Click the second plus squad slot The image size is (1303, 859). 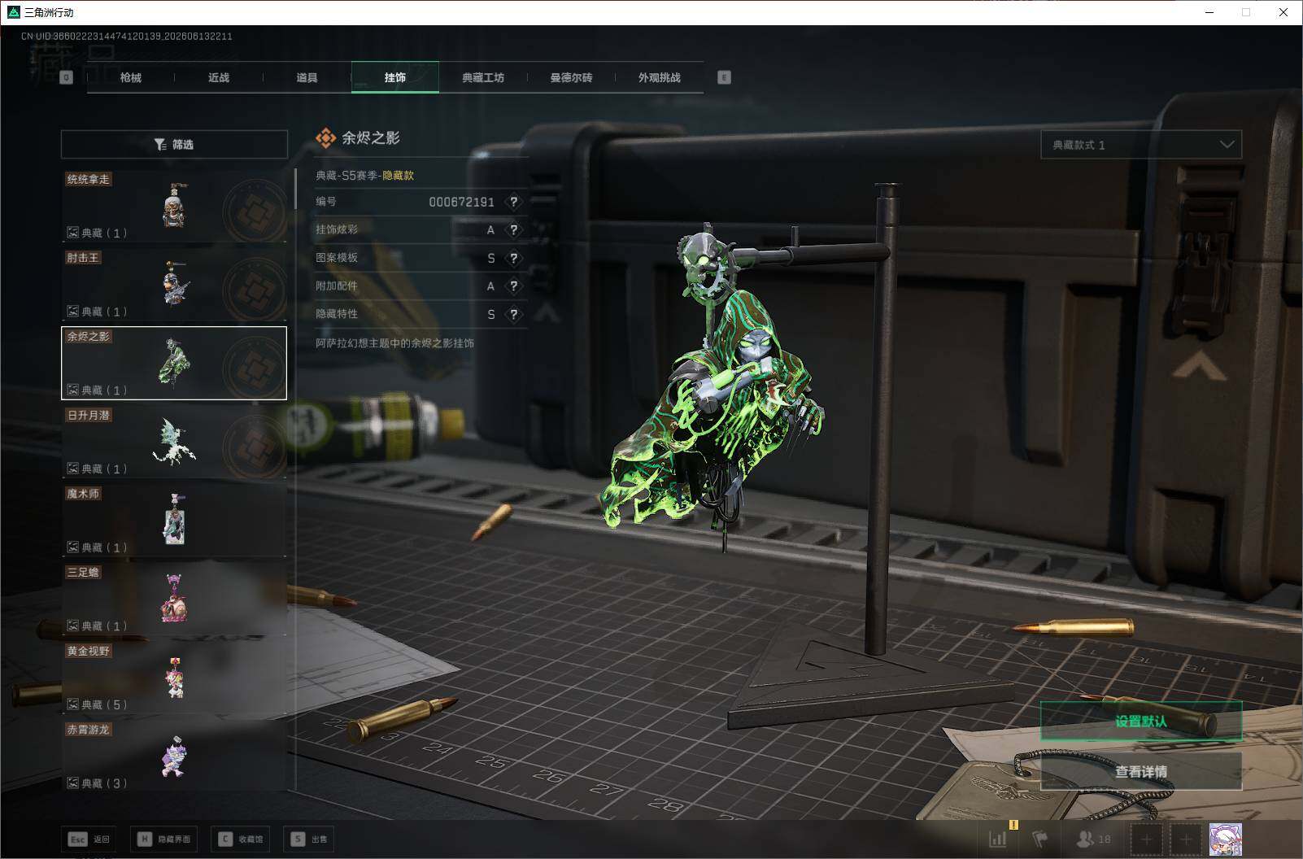click(1185, 839)
